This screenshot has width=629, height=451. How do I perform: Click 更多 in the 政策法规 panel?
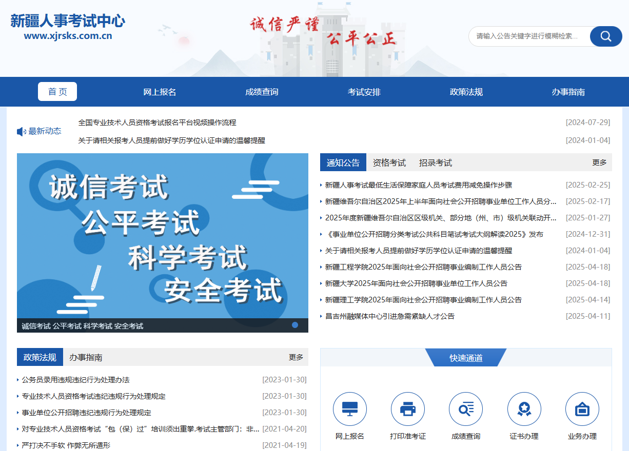pyautogui.click(x=296, y=357)
